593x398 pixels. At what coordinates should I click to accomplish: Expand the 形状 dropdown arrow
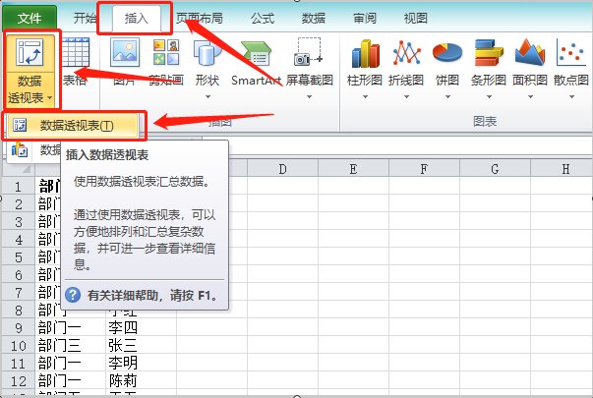pyautogui.click(x=208, y=96)
